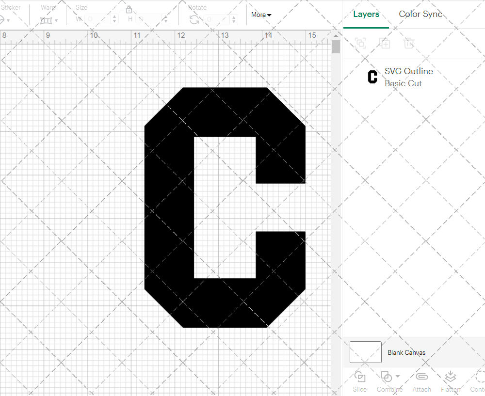Click the Contour tool
Image resolution: width=485 pixels, height=396 pixels.
478,381
